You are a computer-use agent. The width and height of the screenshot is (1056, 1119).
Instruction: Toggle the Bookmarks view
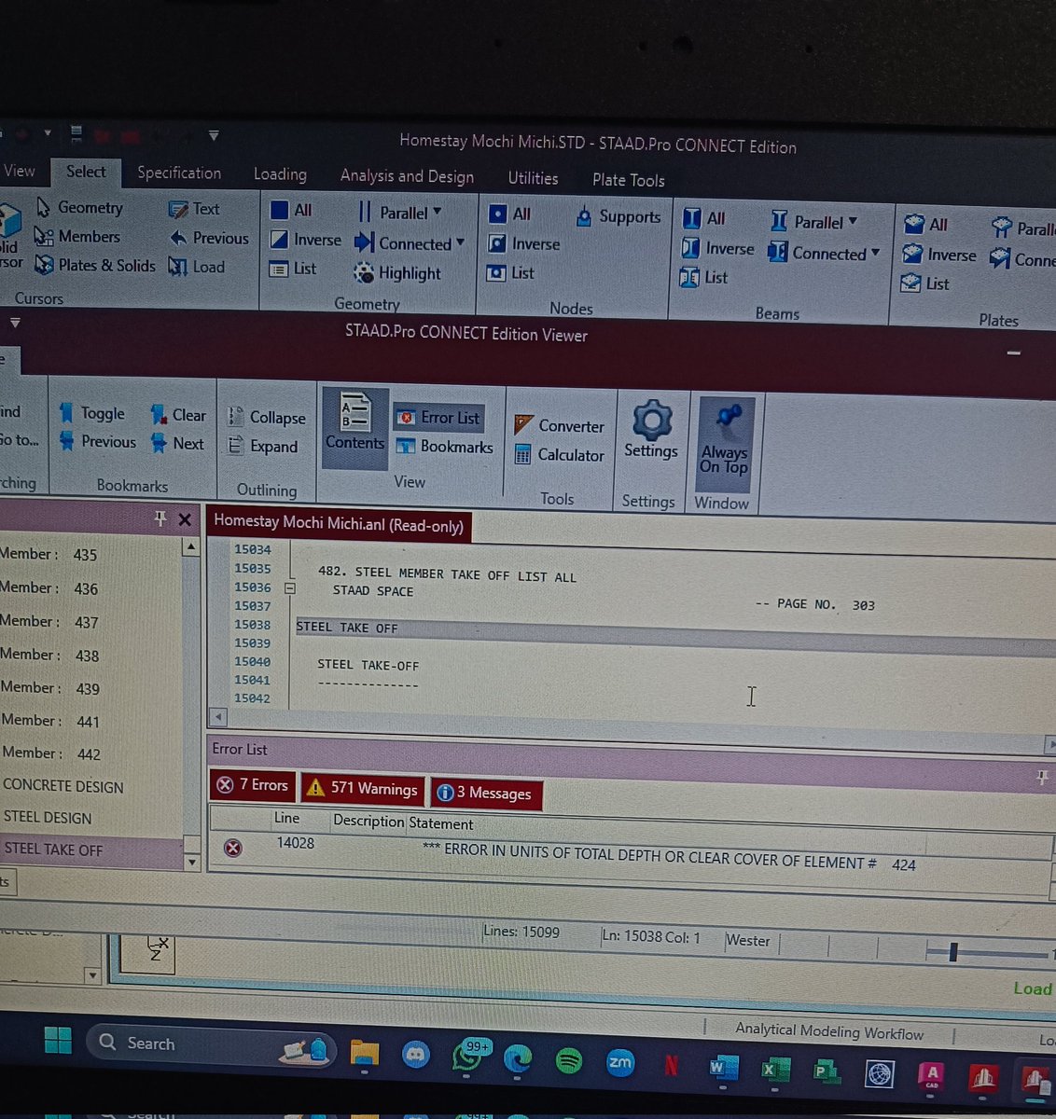tap(444, 447)
